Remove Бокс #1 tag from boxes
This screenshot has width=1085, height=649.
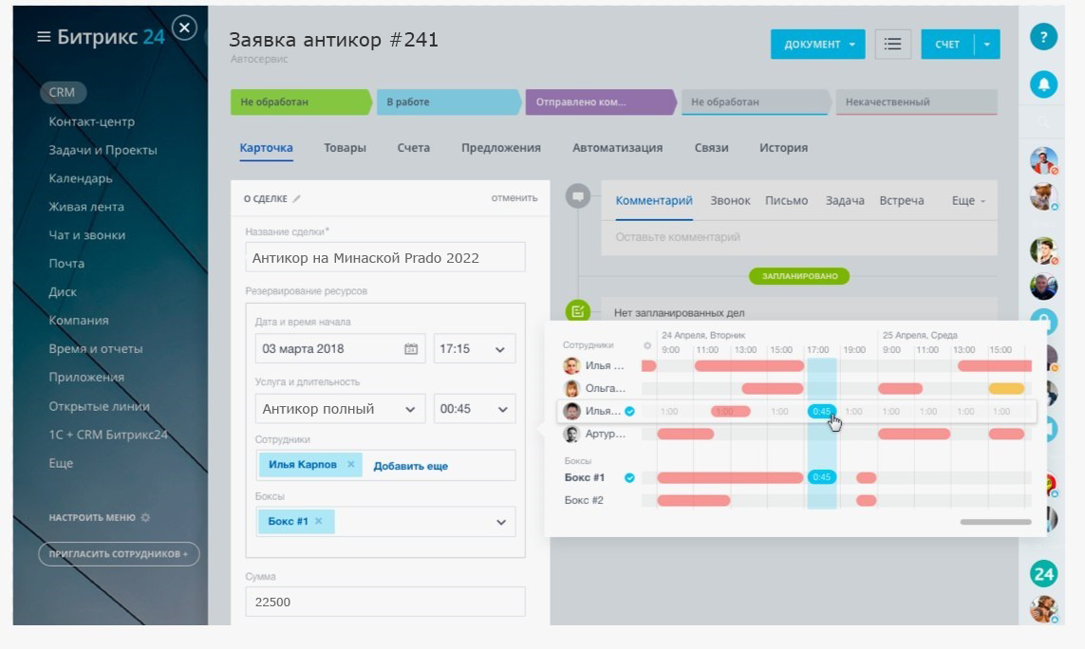(318, 521)
